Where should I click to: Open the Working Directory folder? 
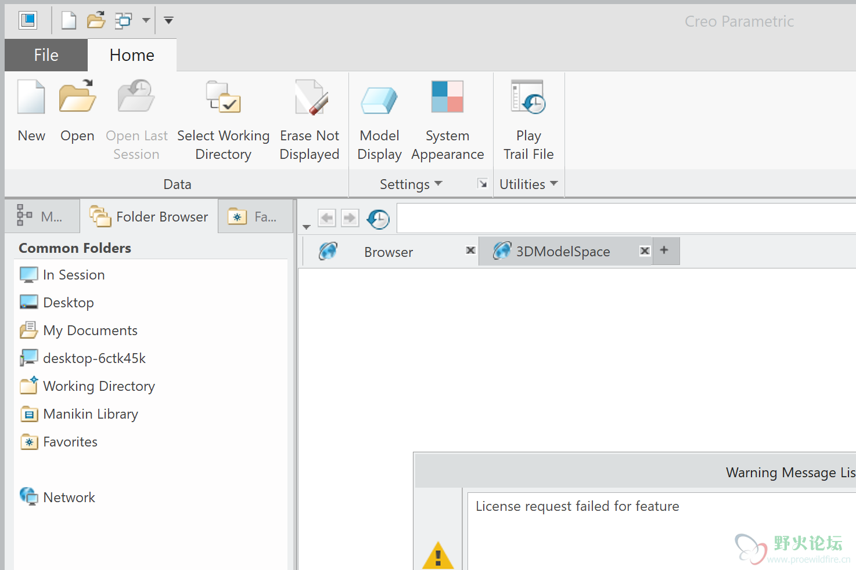pyautogui.click(x=87, y=386)
